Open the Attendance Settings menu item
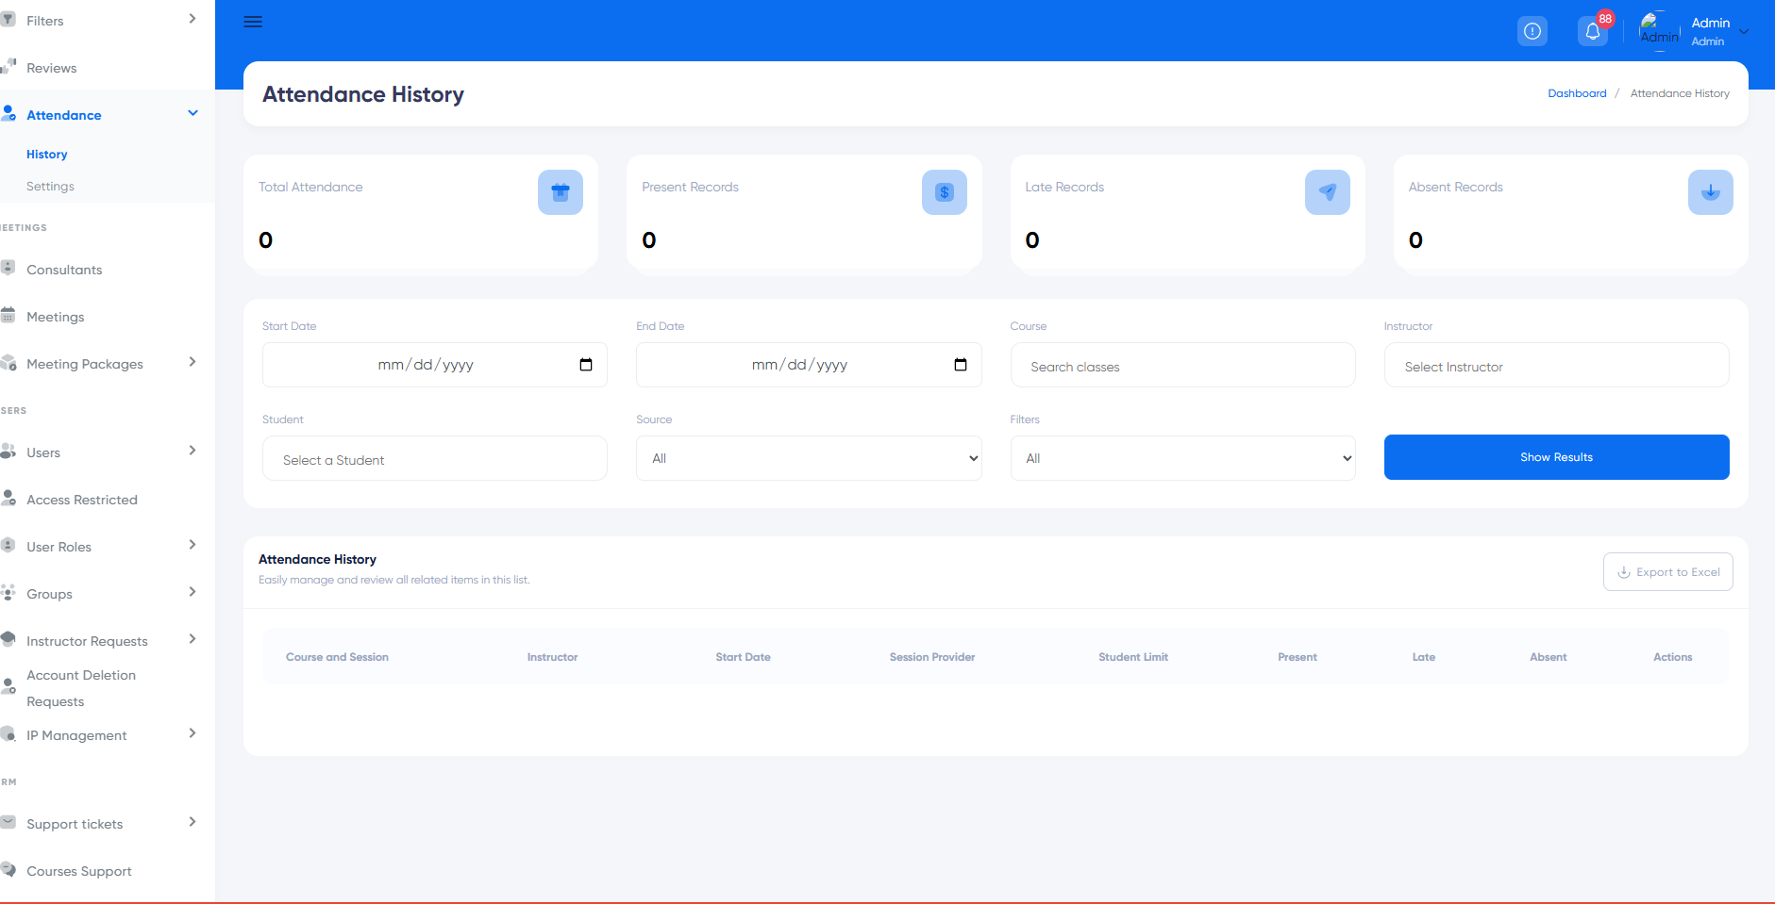The width and height of the screenshot is (1775, 904). pyautogui.click(x=50, y=187)
